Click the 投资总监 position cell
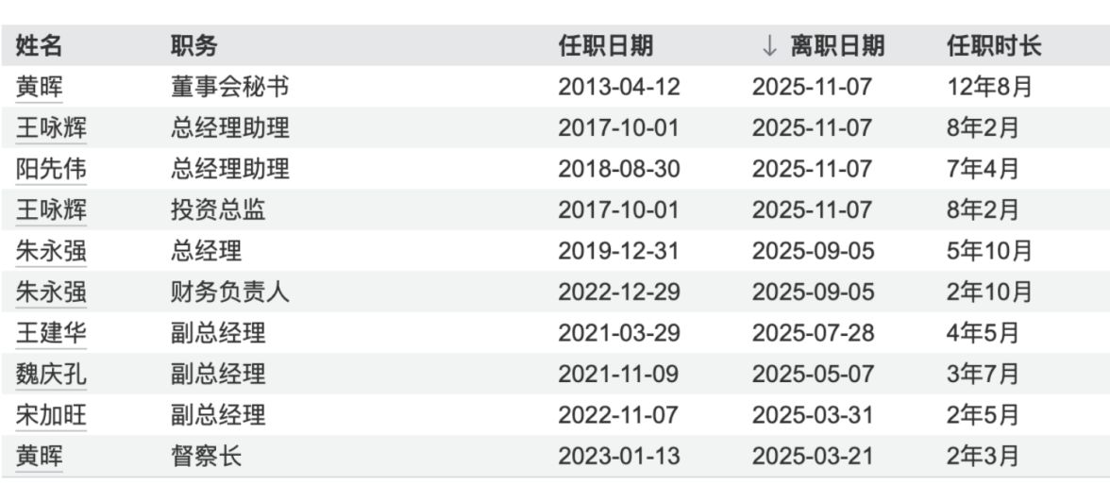The image size is (1110, 501). tap(218, 209)
